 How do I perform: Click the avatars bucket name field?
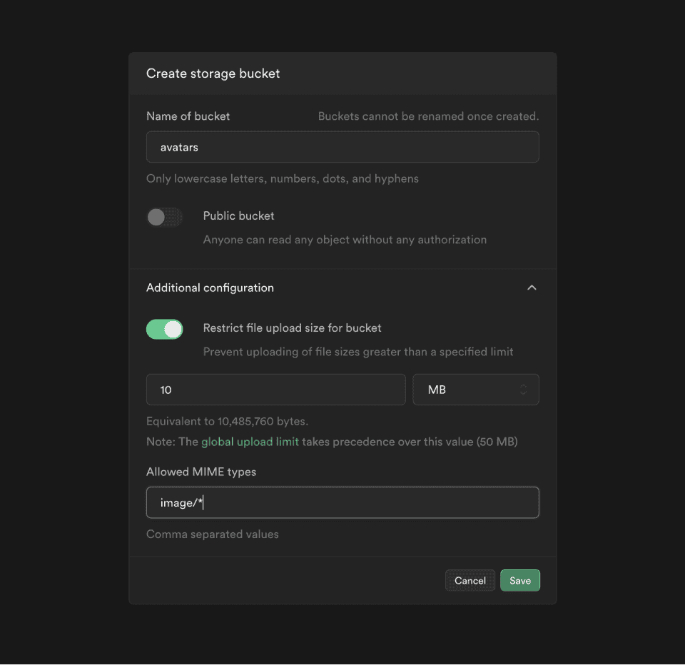(342, 146)
